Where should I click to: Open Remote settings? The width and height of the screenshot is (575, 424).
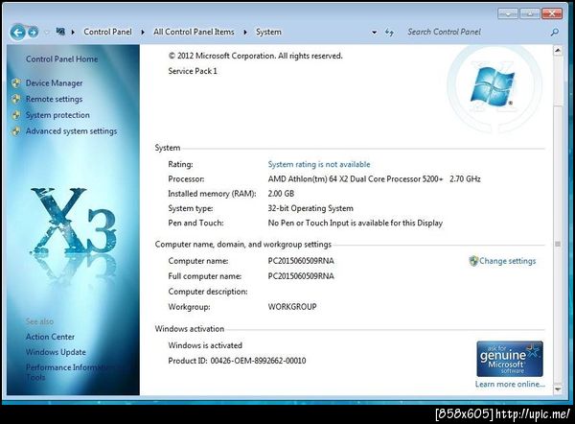click(54, 99)
